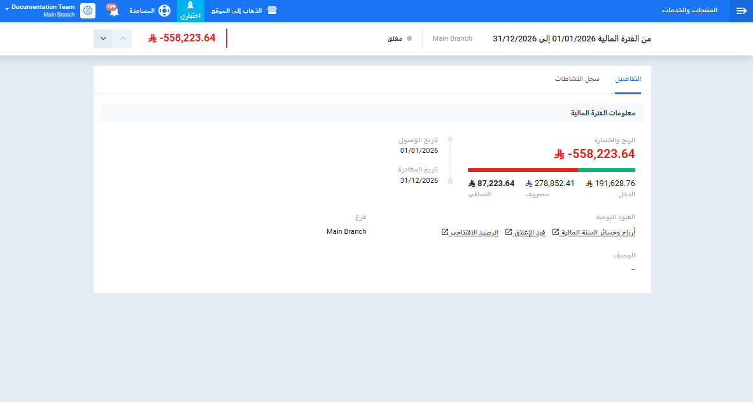The image size is (753, 402).
Task: Expand Documentation Team account dropdown
Action: [39, 11]
